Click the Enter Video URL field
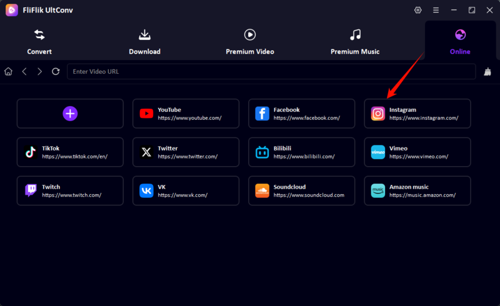This screenshot has height=306, width=500. 271,71
